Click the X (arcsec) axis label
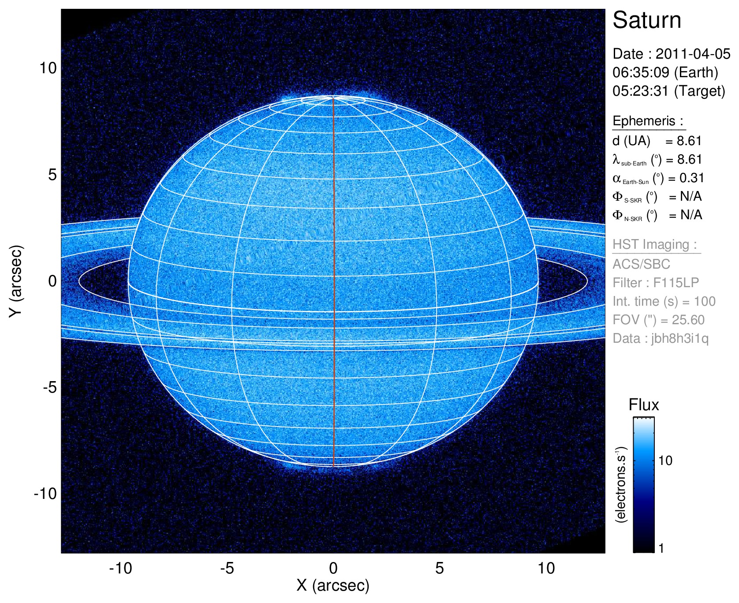This screenshot has height=603, width=739. pyautogui.click(x=333, y=585)
